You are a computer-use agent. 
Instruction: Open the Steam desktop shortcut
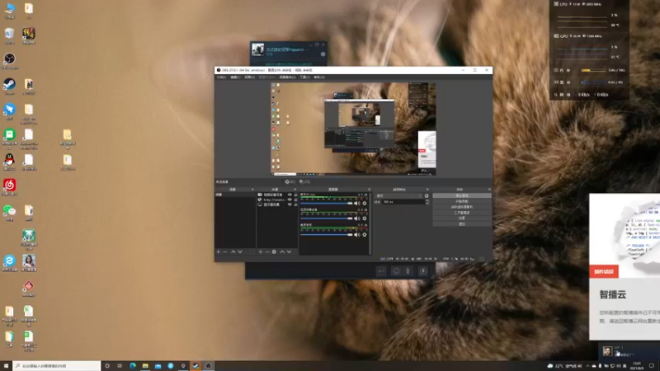[x=9, y=86]
